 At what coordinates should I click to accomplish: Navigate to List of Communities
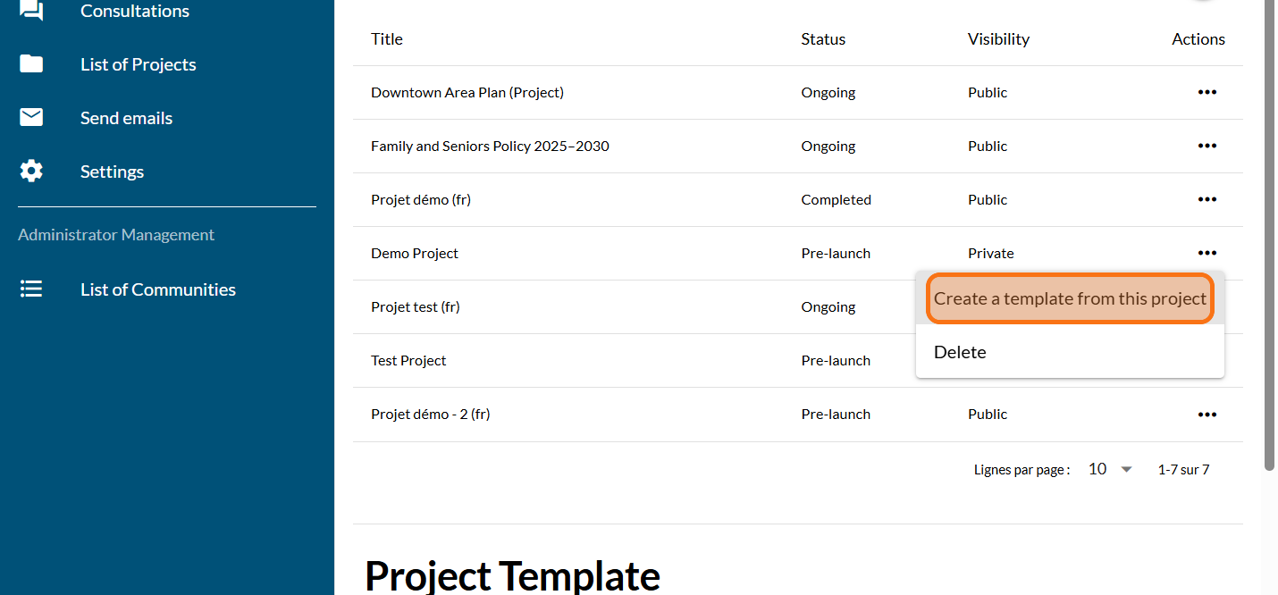point(158,289)
